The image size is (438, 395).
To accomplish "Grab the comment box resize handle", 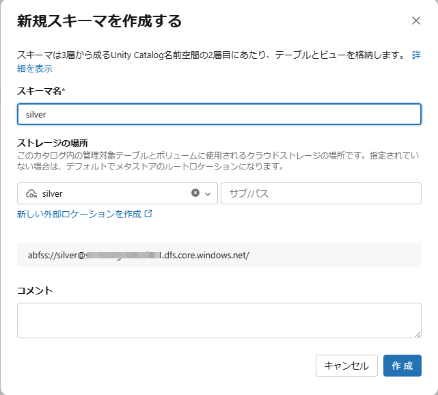I will coord(418,333).
